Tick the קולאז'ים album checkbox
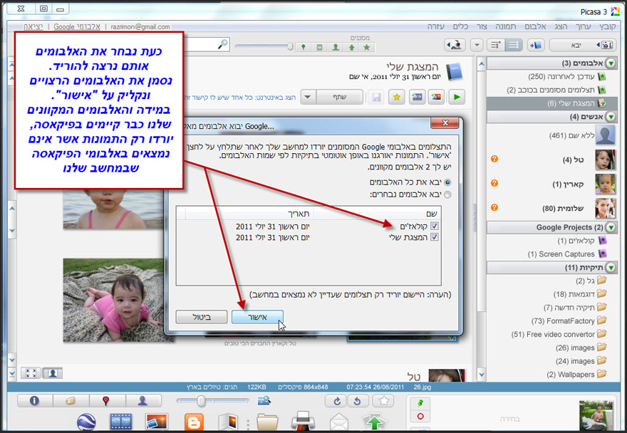The width and height of the screenshot is (627, 433). click(434, 226)
